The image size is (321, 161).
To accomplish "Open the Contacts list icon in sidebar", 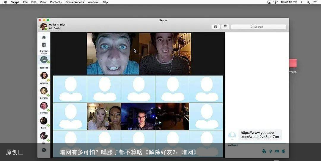I will [44, 45].
